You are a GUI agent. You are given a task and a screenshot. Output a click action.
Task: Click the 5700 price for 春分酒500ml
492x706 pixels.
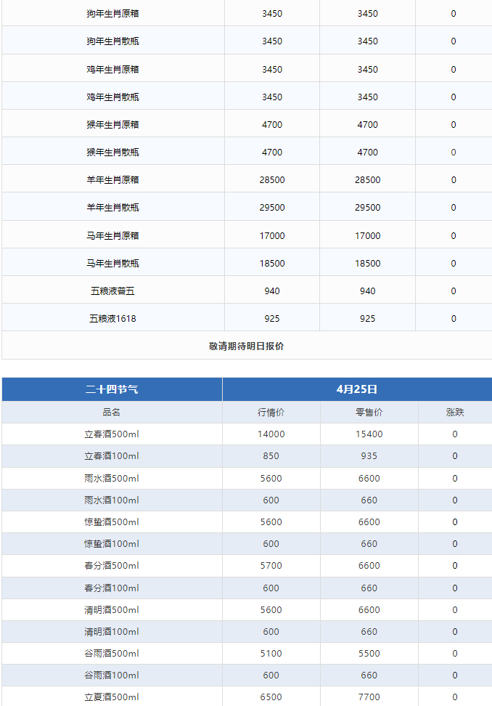[x=271, y=566]
